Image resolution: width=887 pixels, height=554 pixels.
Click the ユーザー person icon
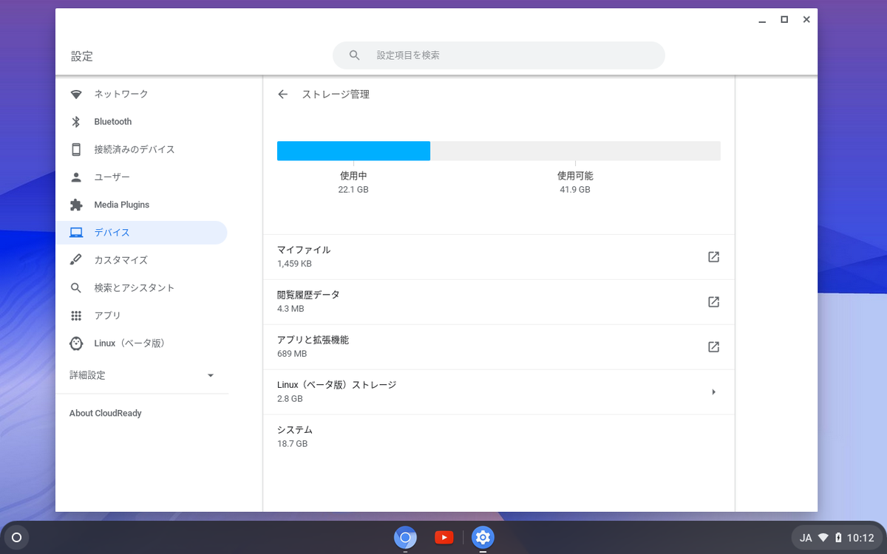pyautogui.click(x=76, y=177)
